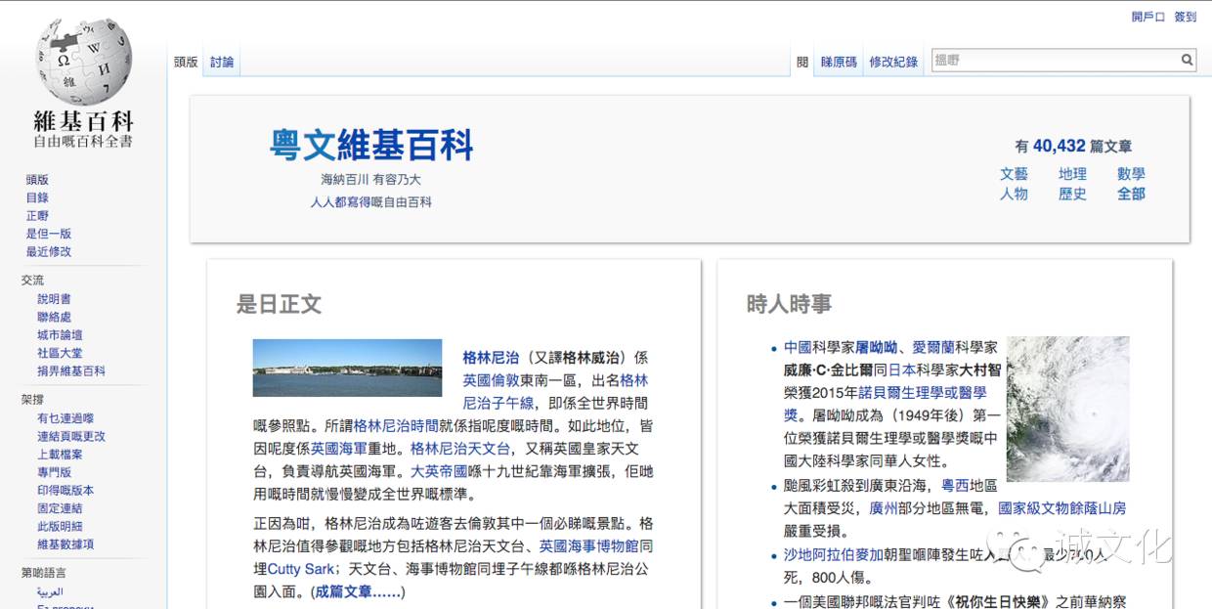The width and height of the screenshot is (1212, 609).
Task: Open 社區大堂 link
Action: [60, 353]
